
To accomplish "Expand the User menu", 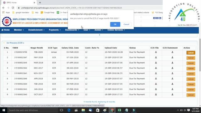I will click(87, 30).
